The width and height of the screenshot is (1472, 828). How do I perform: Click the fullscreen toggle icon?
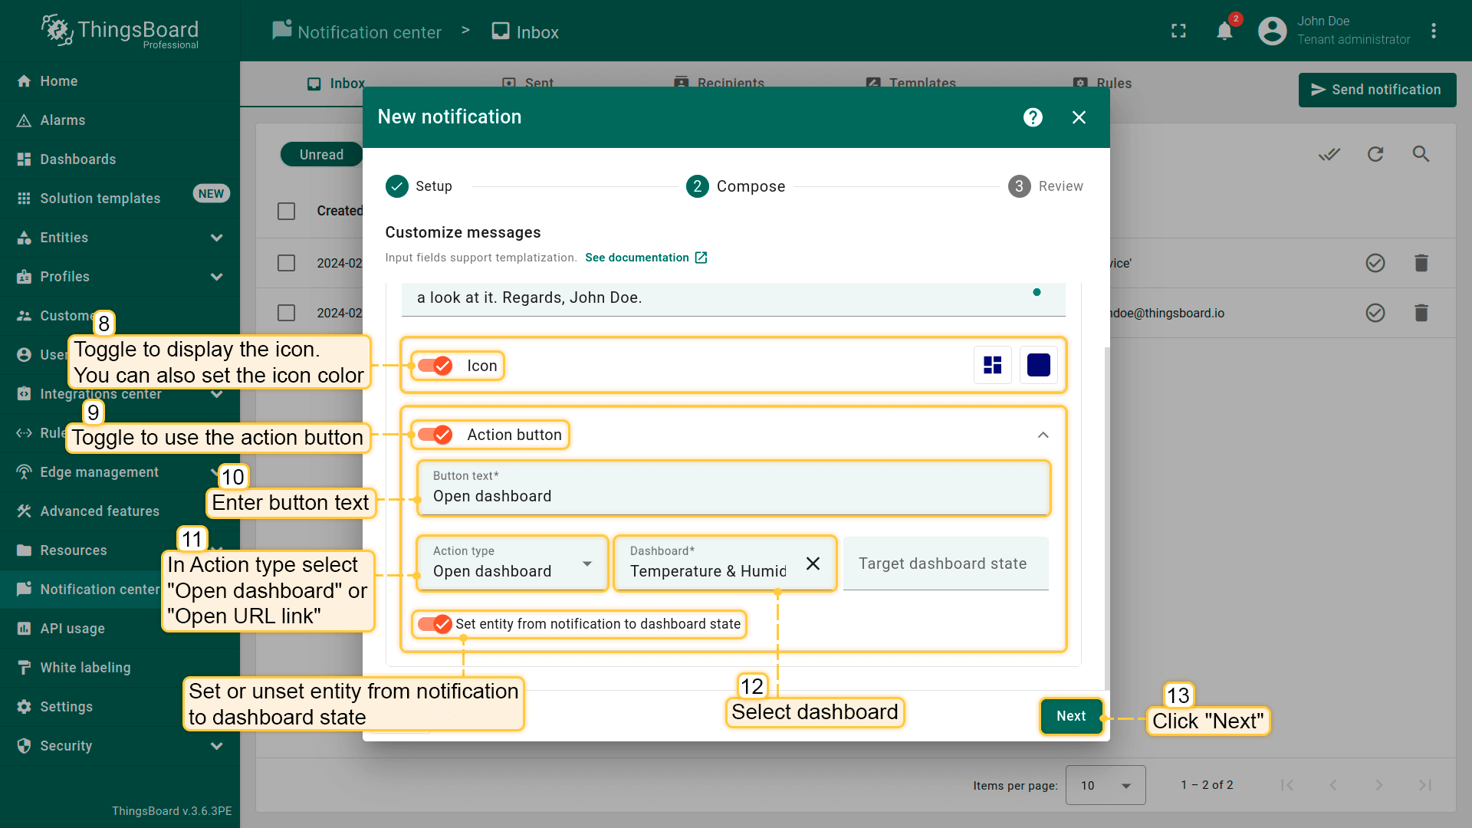(x=1178, y=31)
